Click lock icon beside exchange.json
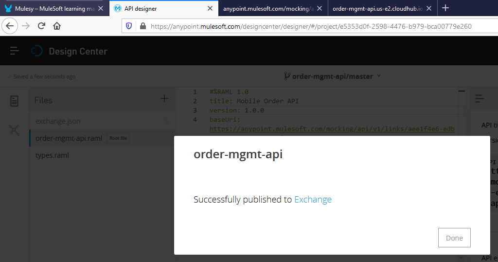498x262 pixels. pos(166,121)
